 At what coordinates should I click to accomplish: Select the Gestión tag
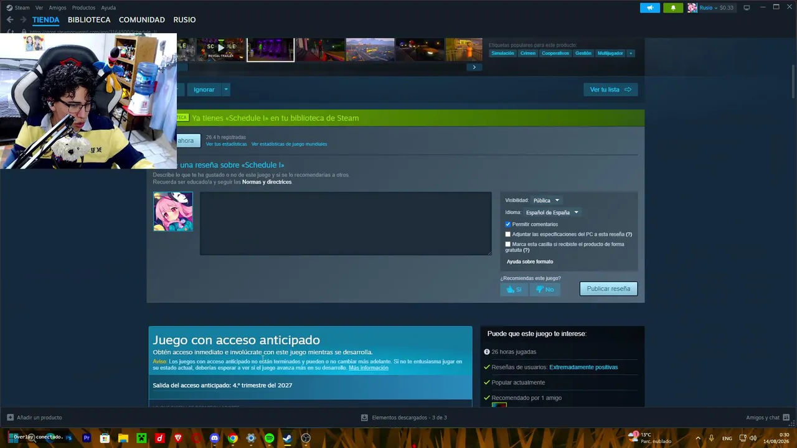click(x=583, y=54)
